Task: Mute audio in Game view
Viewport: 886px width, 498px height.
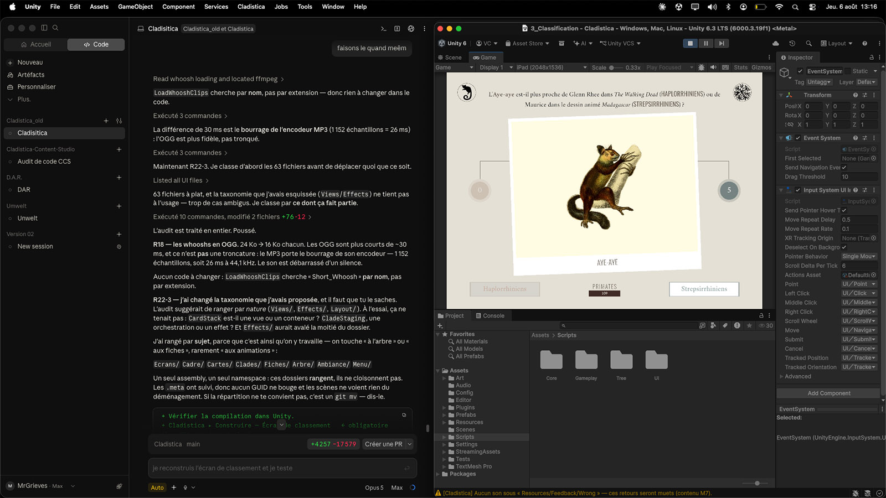Action: [x=713, y=68]
